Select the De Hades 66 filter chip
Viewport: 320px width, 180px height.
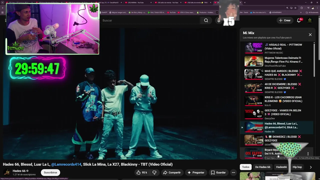(262, 167)
